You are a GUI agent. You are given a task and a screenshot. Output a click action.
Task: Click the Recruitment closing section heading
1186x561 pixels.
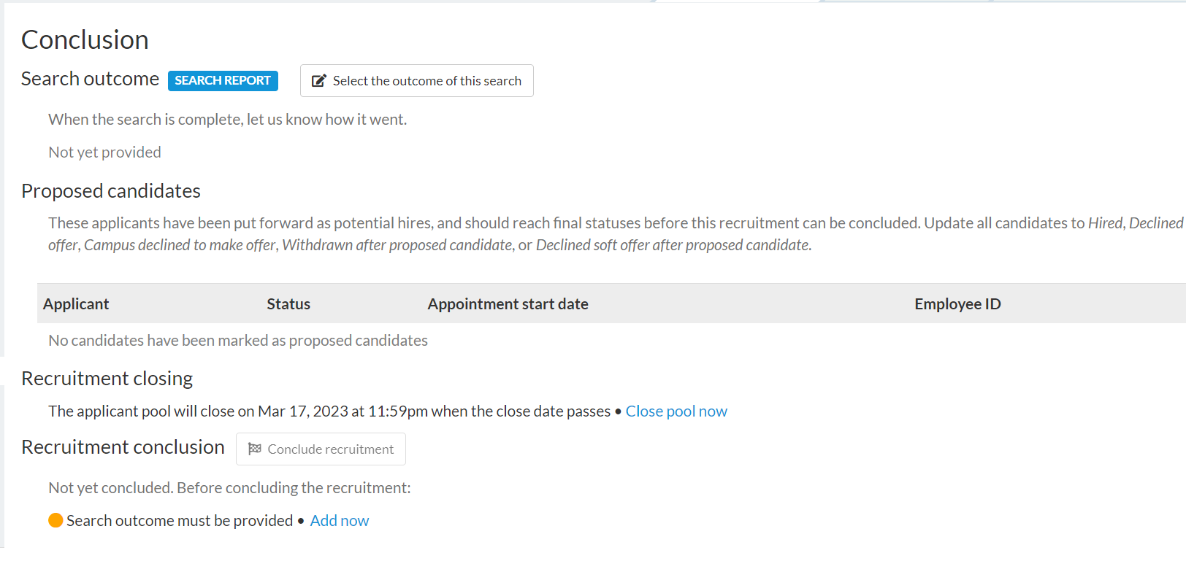(107, 379)
